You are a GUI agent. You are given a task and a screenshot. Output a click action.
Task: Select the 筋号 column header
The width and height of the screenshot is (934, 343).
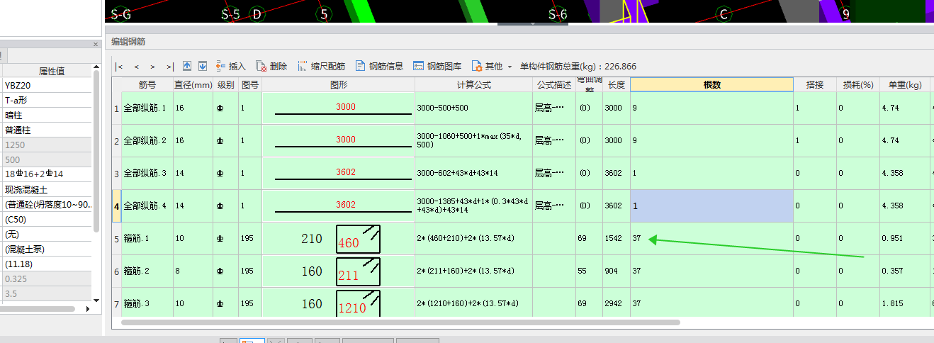pos(147,84)
